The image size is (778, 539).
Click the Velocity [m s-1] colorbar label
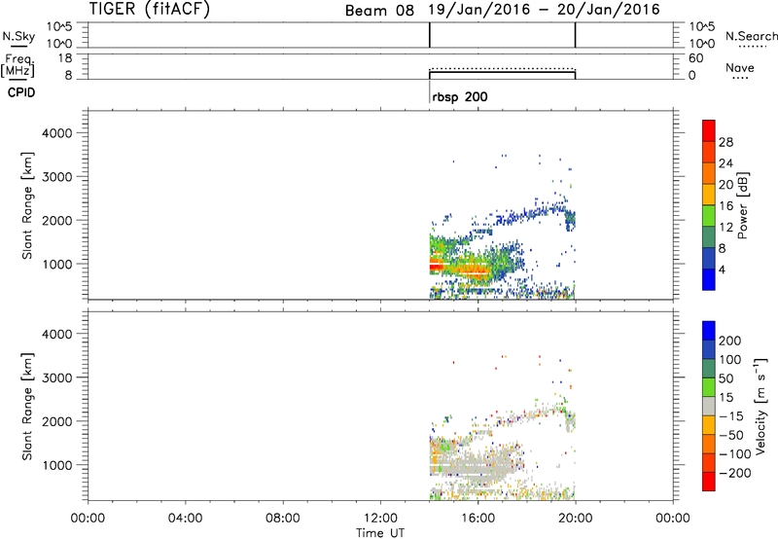760,406
